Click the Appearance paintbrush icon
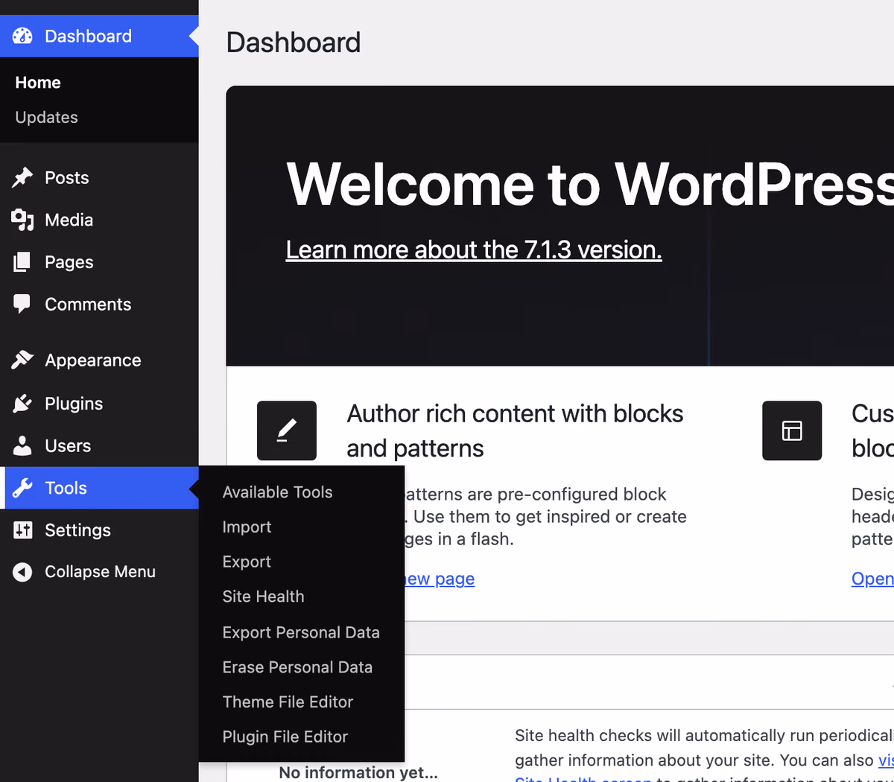This screenshot has width=894, height=782. 22,360
